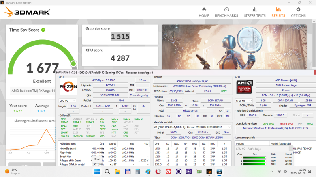Switch to the BENCHMARKS tab
This screenshot has height=177, width=316.
[x=226, y=13]
